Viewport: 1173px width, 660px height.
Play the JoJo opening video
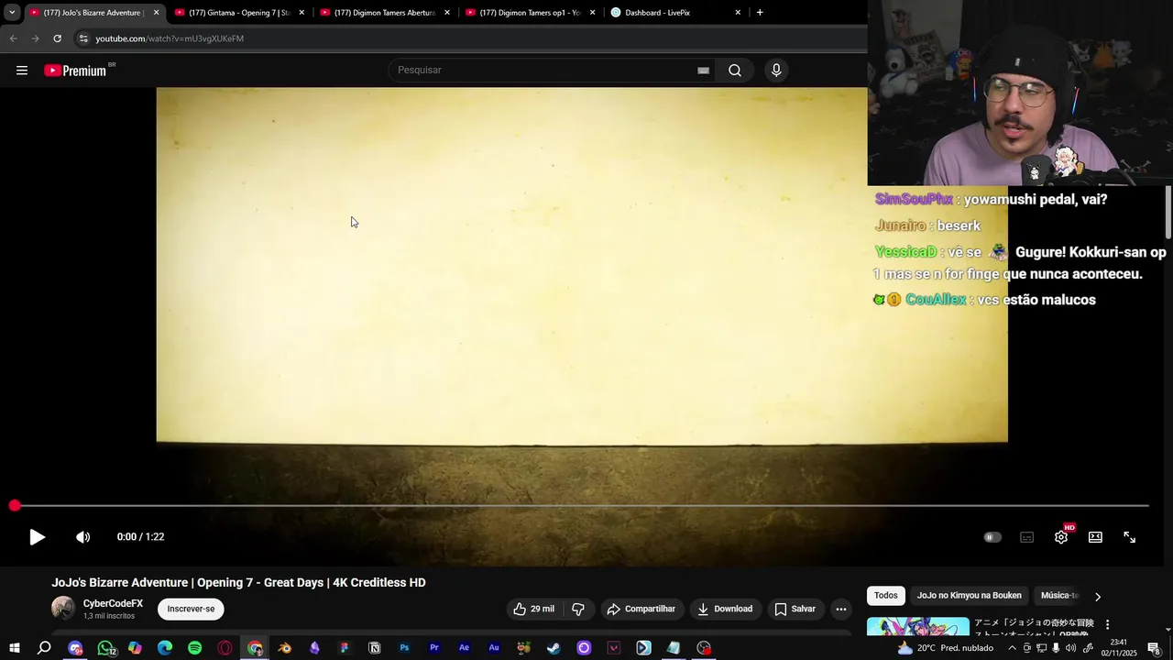point(37,537)
